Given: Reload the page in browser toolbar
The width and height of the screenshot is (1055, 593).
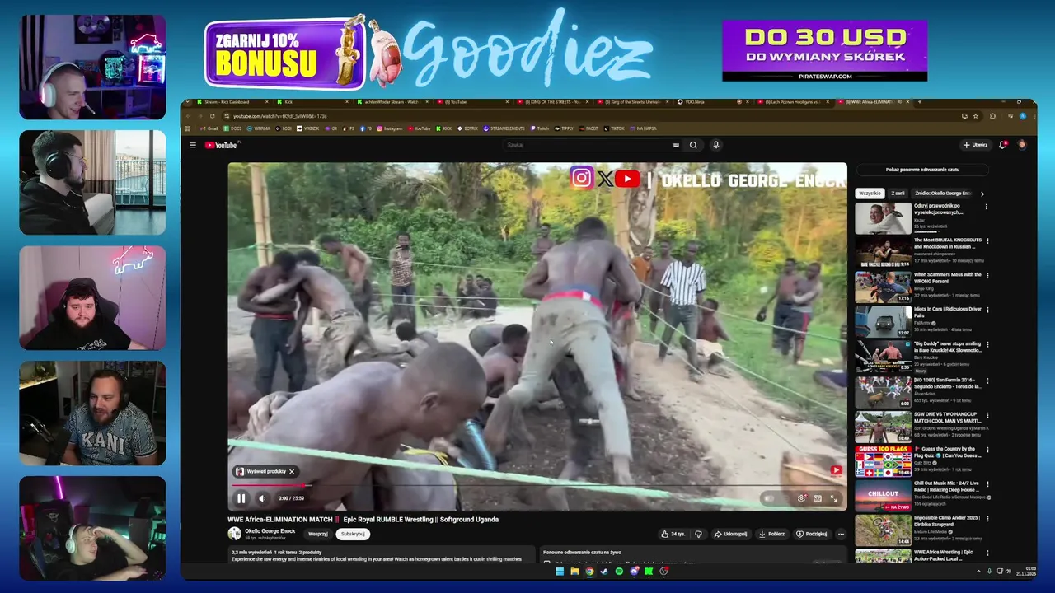Looking at the screenshot, I should (x=212, y=116).
